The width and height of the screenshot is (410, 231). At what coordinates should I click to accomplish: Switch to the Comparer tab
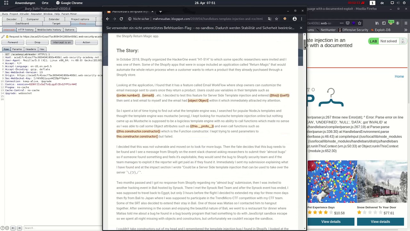pos(33,19)
